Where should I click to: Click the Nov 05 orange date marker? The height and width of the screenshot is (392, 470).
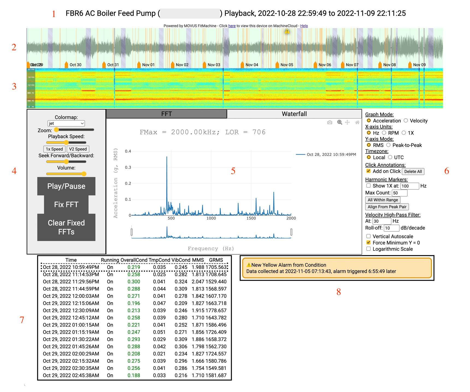click(x=277, y=65)
